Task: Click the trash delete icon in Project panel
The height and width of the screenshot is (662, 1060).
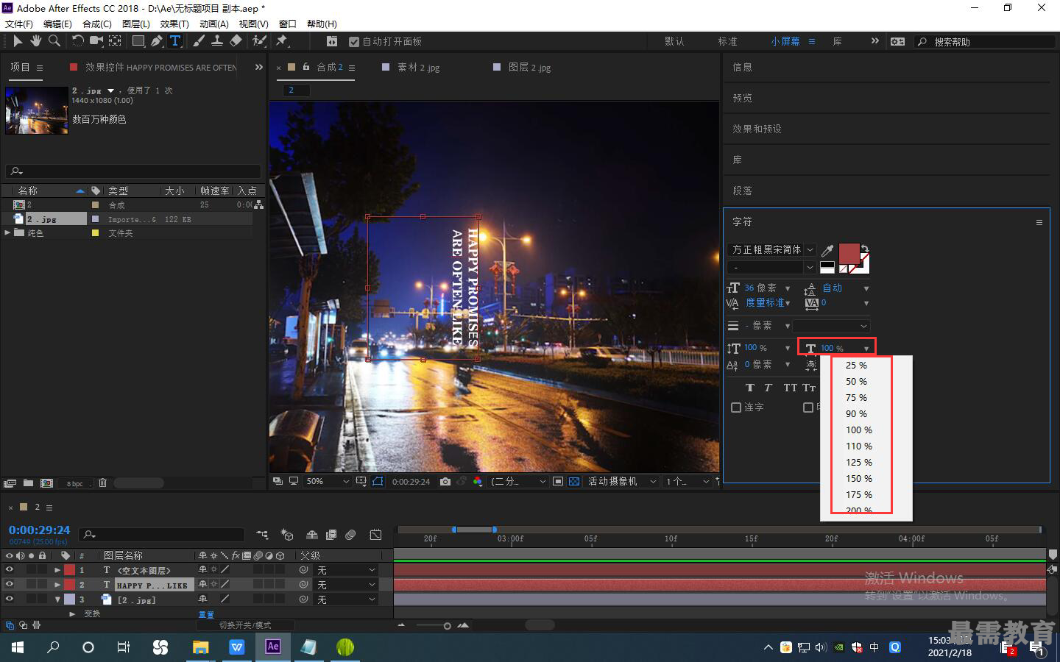Action: coord(102,483)
